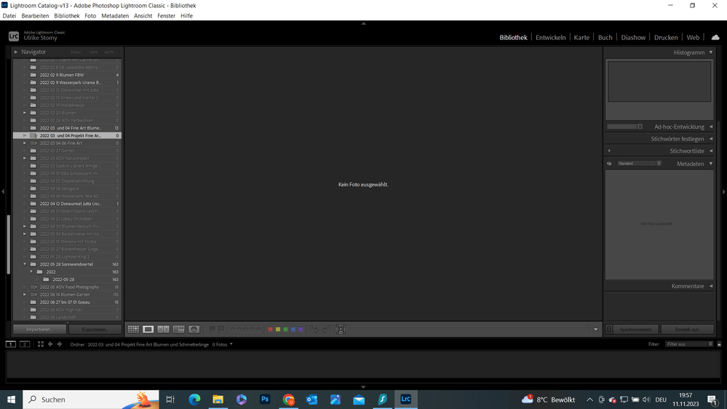
Task: Click the Lrc logo in the identity plate
Action: pos(14,36)
